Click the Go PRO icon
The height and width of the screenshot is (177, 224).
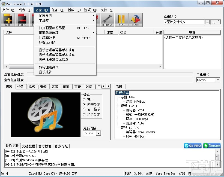pos(192,146)
